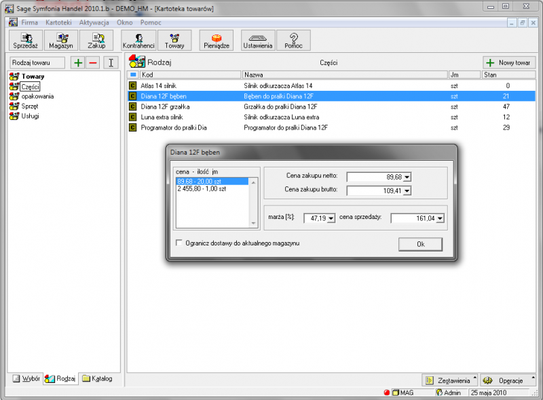
Task: Select the Części tree item
Action: click(x=30, y=87)
